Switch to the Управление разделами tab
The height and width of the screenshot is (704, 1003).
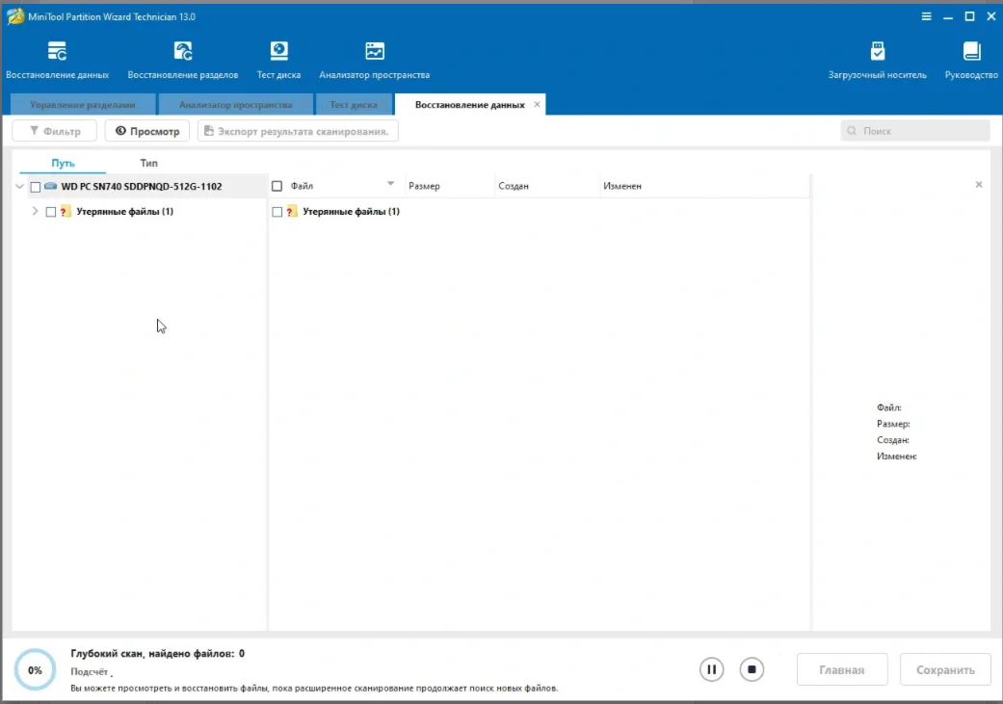(82, 105)
